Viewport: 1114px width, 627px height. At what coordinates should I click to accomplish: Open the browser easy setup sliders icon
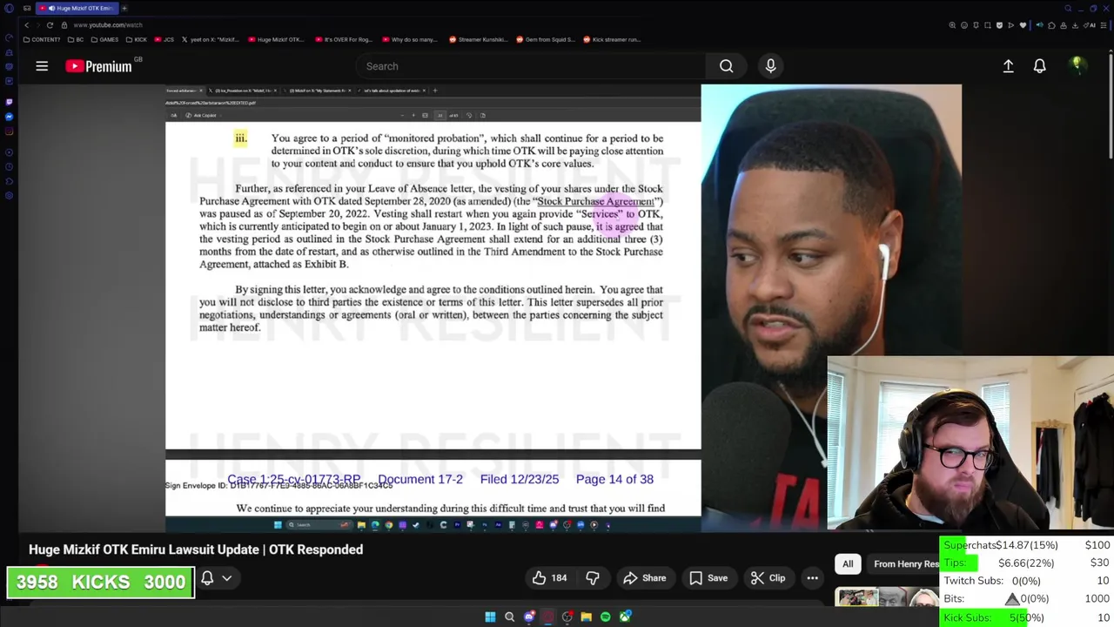point(1104,25)
